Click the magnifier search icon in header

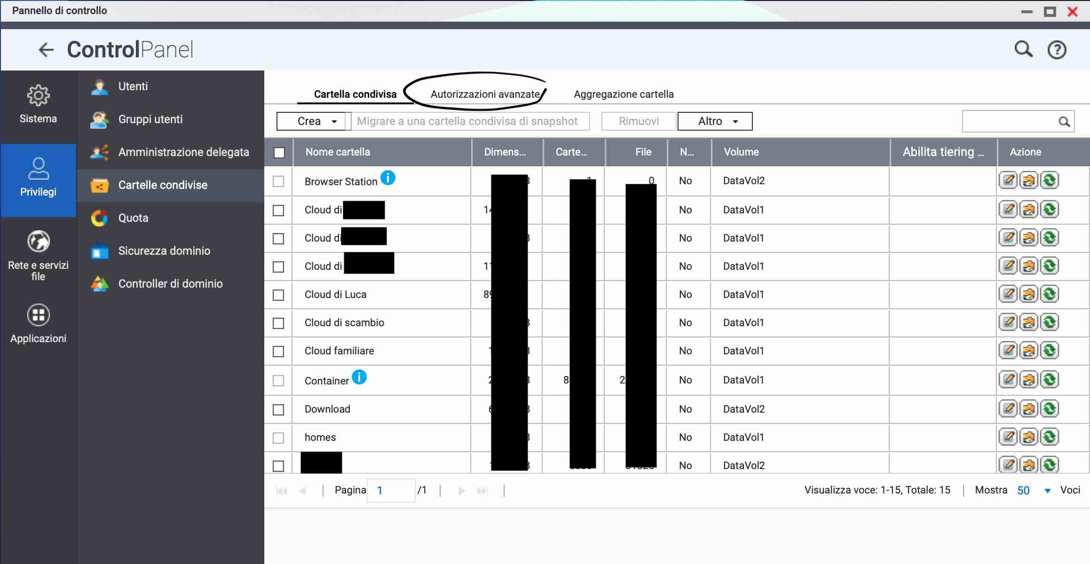pyautogui.click(x=1023, y=49)
